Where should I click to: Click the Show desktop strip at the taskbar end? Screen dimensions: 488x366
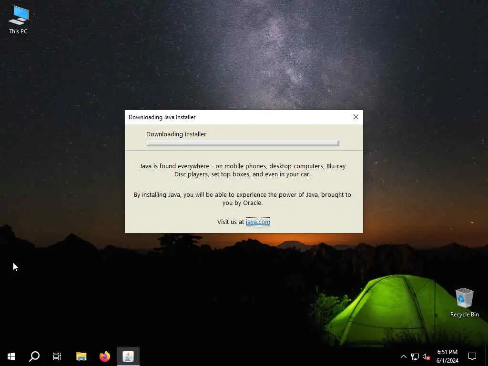click(x=487, y=356)
